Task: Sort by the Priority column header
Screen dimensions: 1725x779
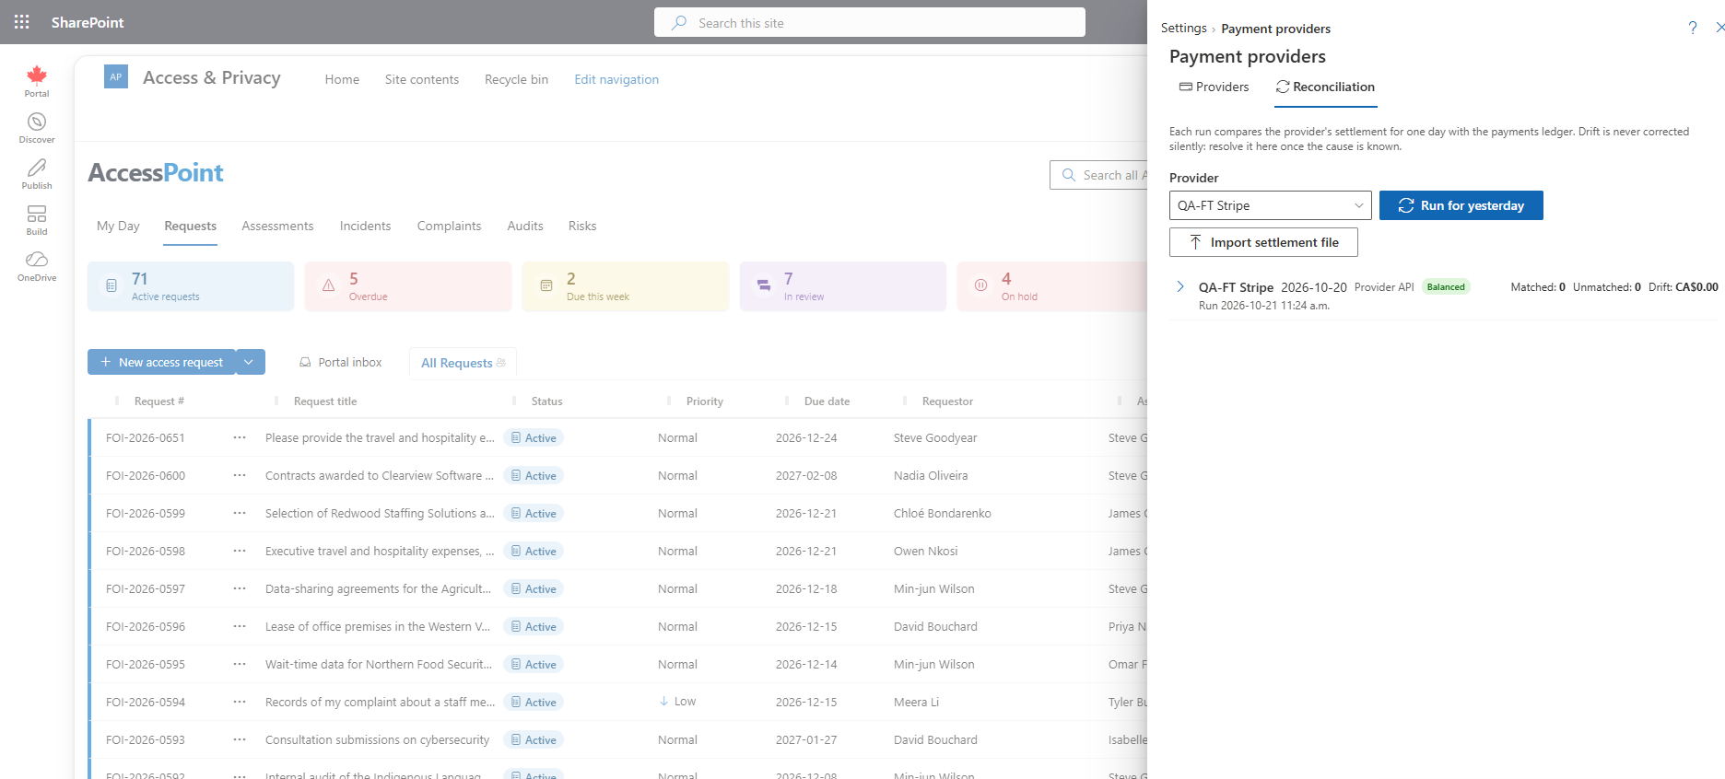Action: [705, 401]
